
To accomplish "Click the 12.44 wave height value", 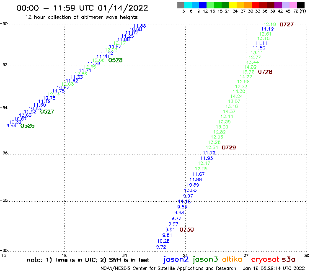I will (227, 117).
